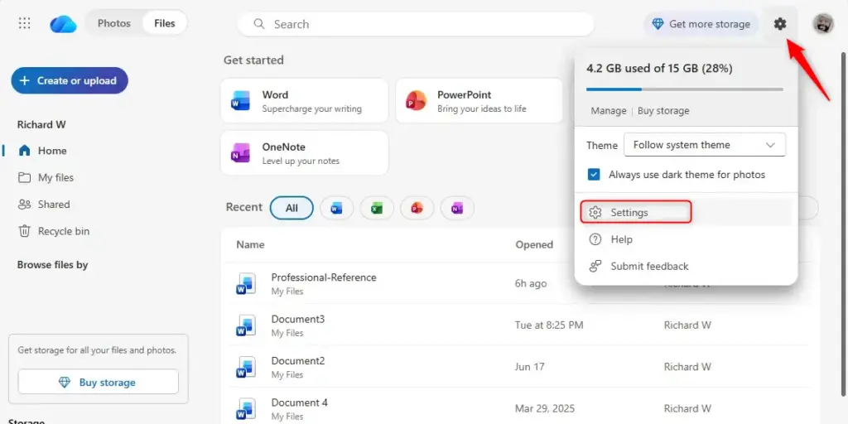
Task: Click the plus icon on Create or upload
Action: [x=24, y=80]
